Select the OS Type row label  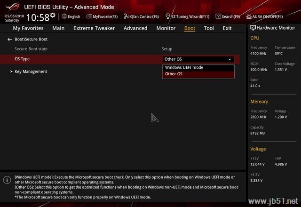click(x=22, y=59)
